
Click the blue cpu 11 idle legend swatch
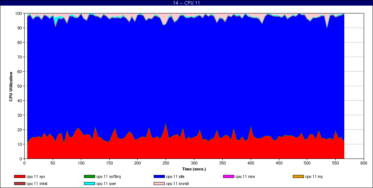click(x=159, y=176)
